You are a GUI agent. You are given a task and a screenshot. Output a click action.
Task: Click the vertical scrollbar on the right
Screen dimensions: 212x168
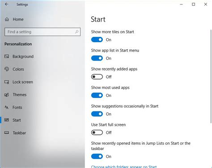pos(211,76)
